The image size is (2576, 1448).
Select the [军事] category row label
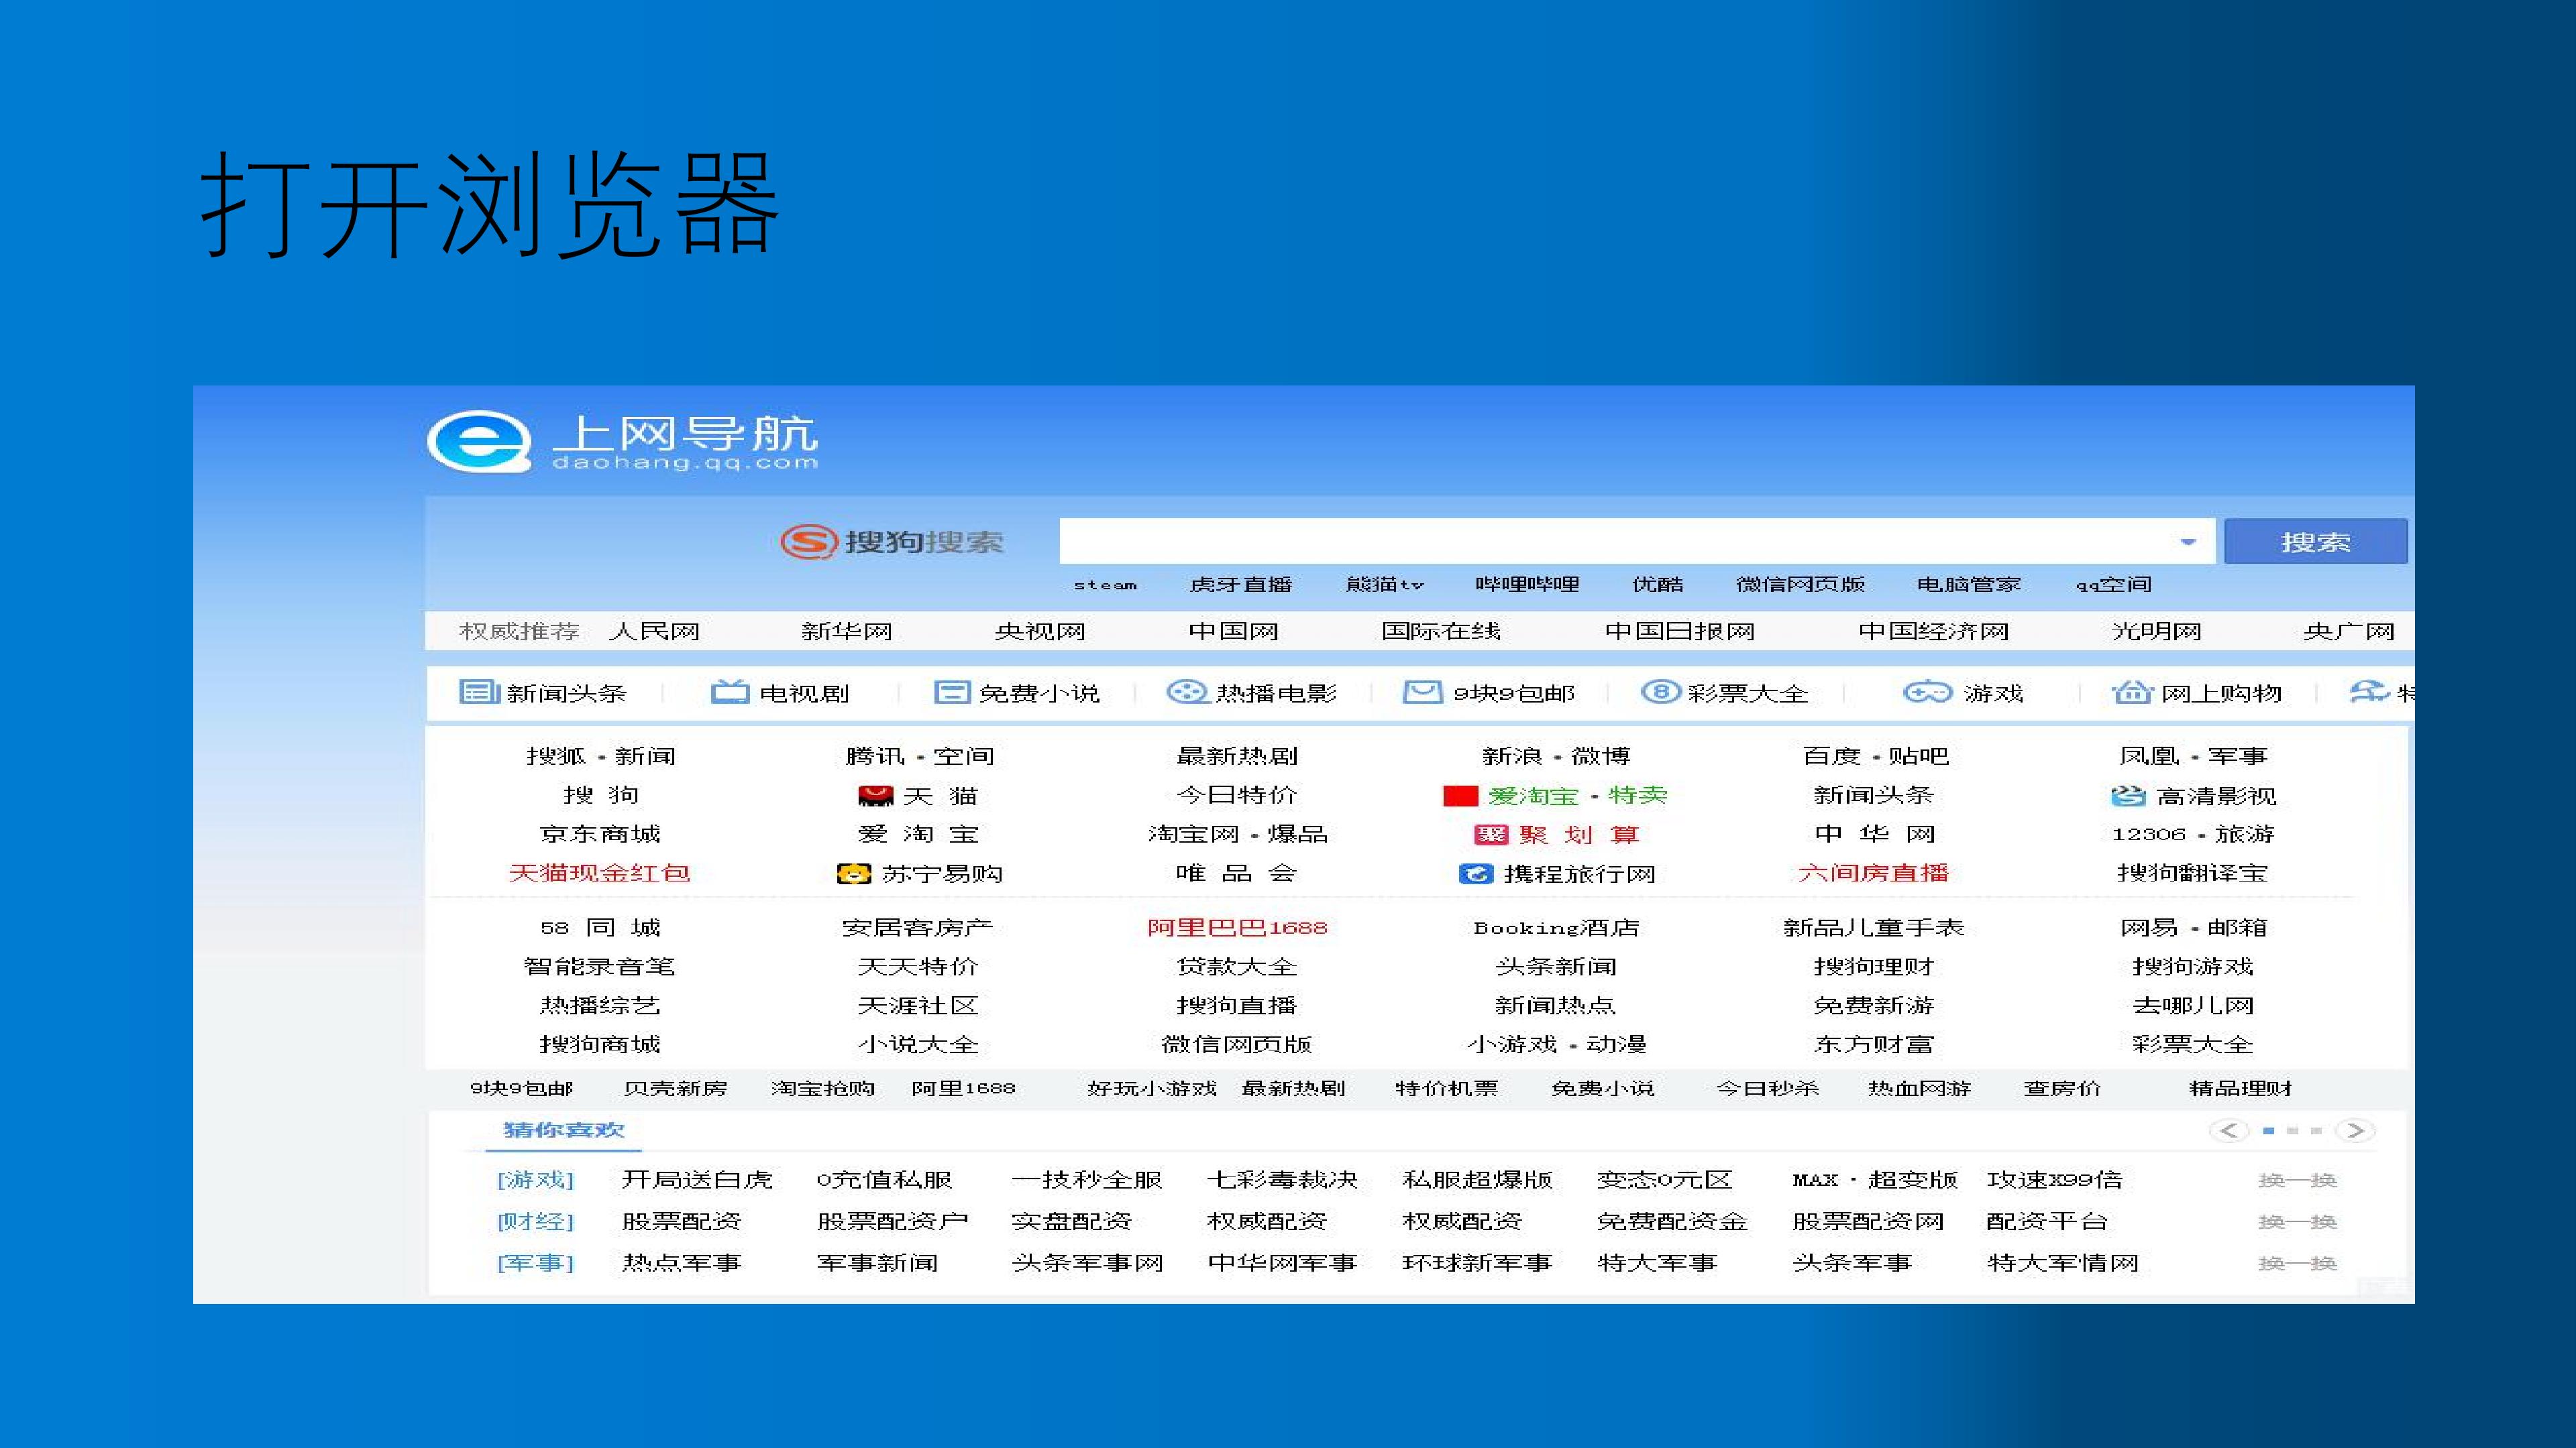point(535,1263)
